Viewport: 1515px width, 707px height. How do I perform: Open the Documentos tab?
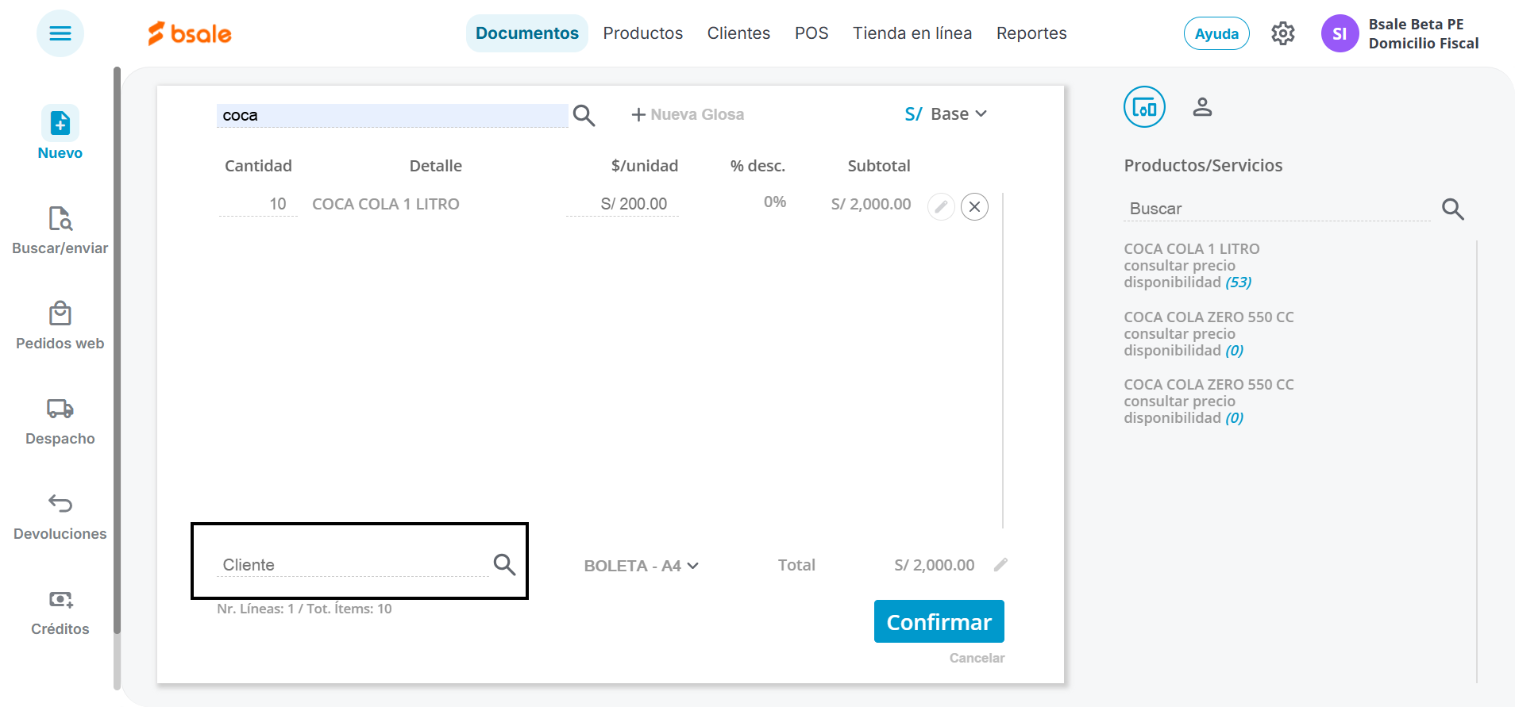point(527,33)
